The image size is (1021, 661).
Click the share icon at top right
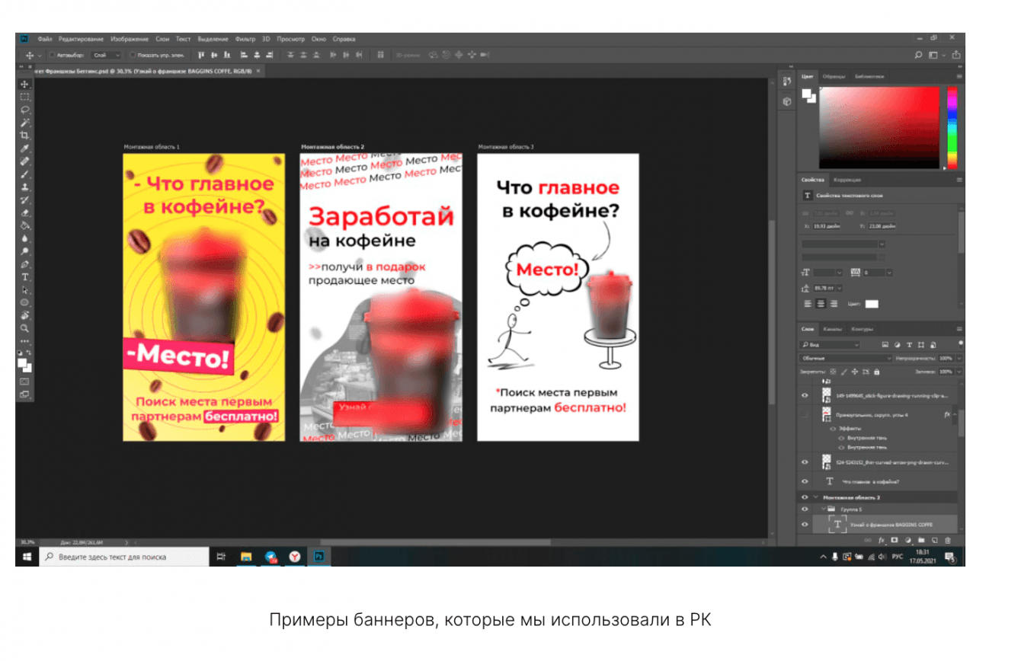(x=956, y=55)
